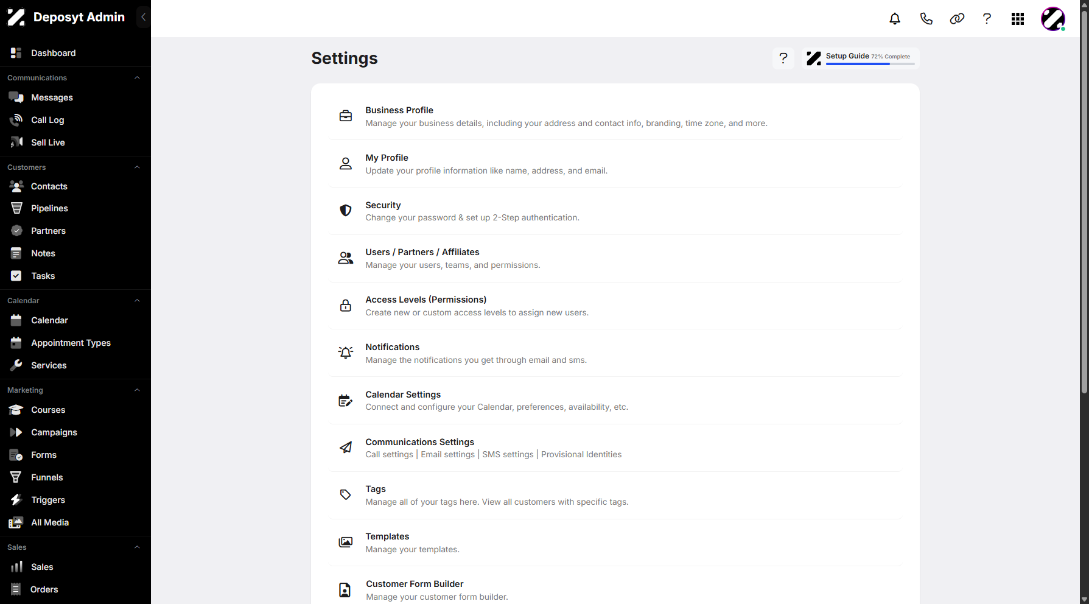
Task: Open the help question mark in top bar
Action: [987, 19]
